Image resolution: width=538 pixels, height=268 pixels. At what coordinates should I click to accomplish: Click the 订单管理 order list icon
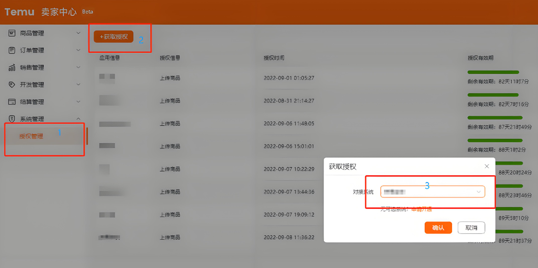(12, 50)
